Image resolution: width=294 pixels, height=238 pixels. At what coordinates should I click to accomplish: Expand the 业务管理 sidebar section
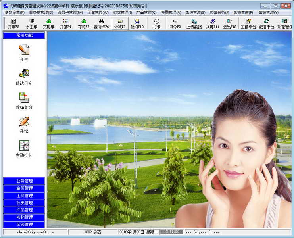[x=24, y=181]
